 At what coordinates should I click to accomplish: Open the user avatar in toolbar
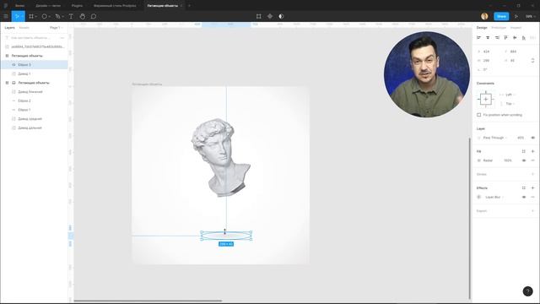(484, 16)
